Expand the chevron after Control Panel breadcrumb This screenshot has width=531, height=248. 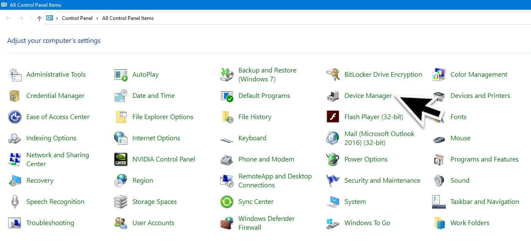(x=98, y=18)
